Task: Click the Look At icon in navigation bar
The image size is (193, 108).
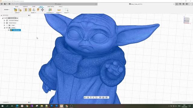Action: point(88,97)
